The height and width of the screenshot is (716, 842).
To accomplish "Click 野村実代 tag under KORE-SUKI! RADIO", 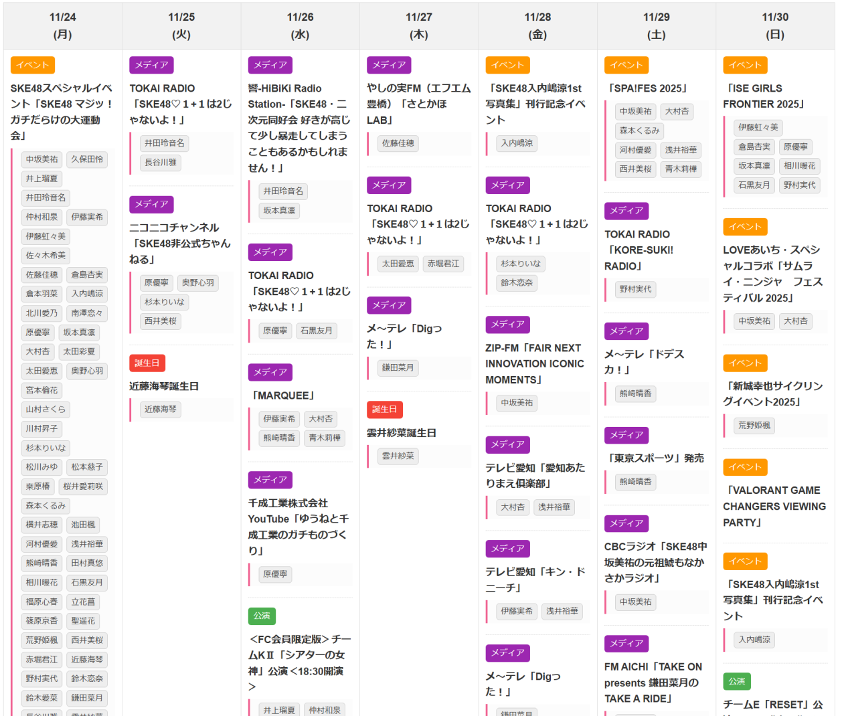I will (635, 289).
